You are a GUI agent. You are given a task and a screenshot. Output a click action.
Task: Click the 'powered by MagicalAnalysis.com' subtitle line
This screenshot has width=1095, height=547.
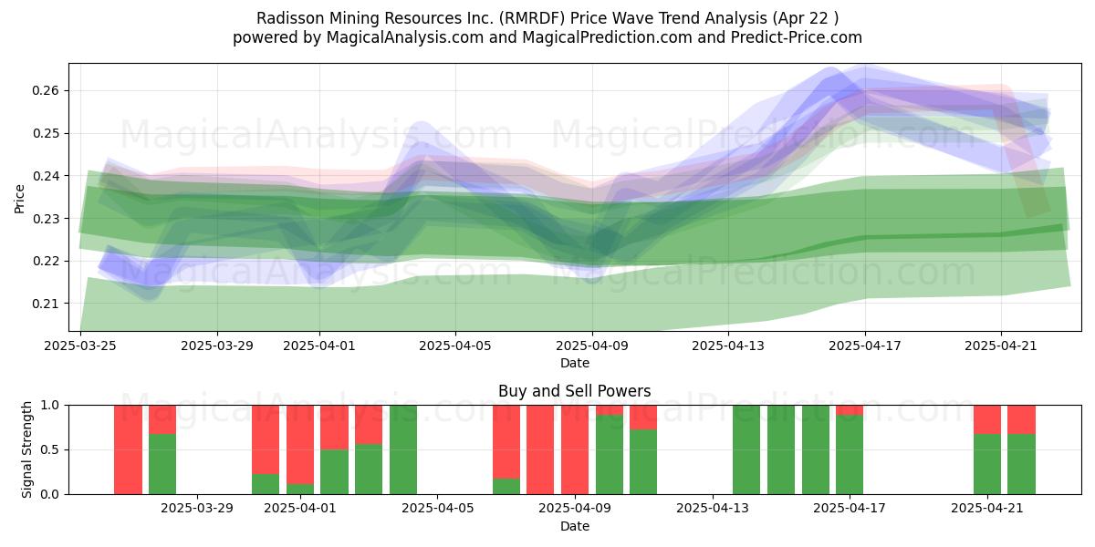(x=547, y=37)
